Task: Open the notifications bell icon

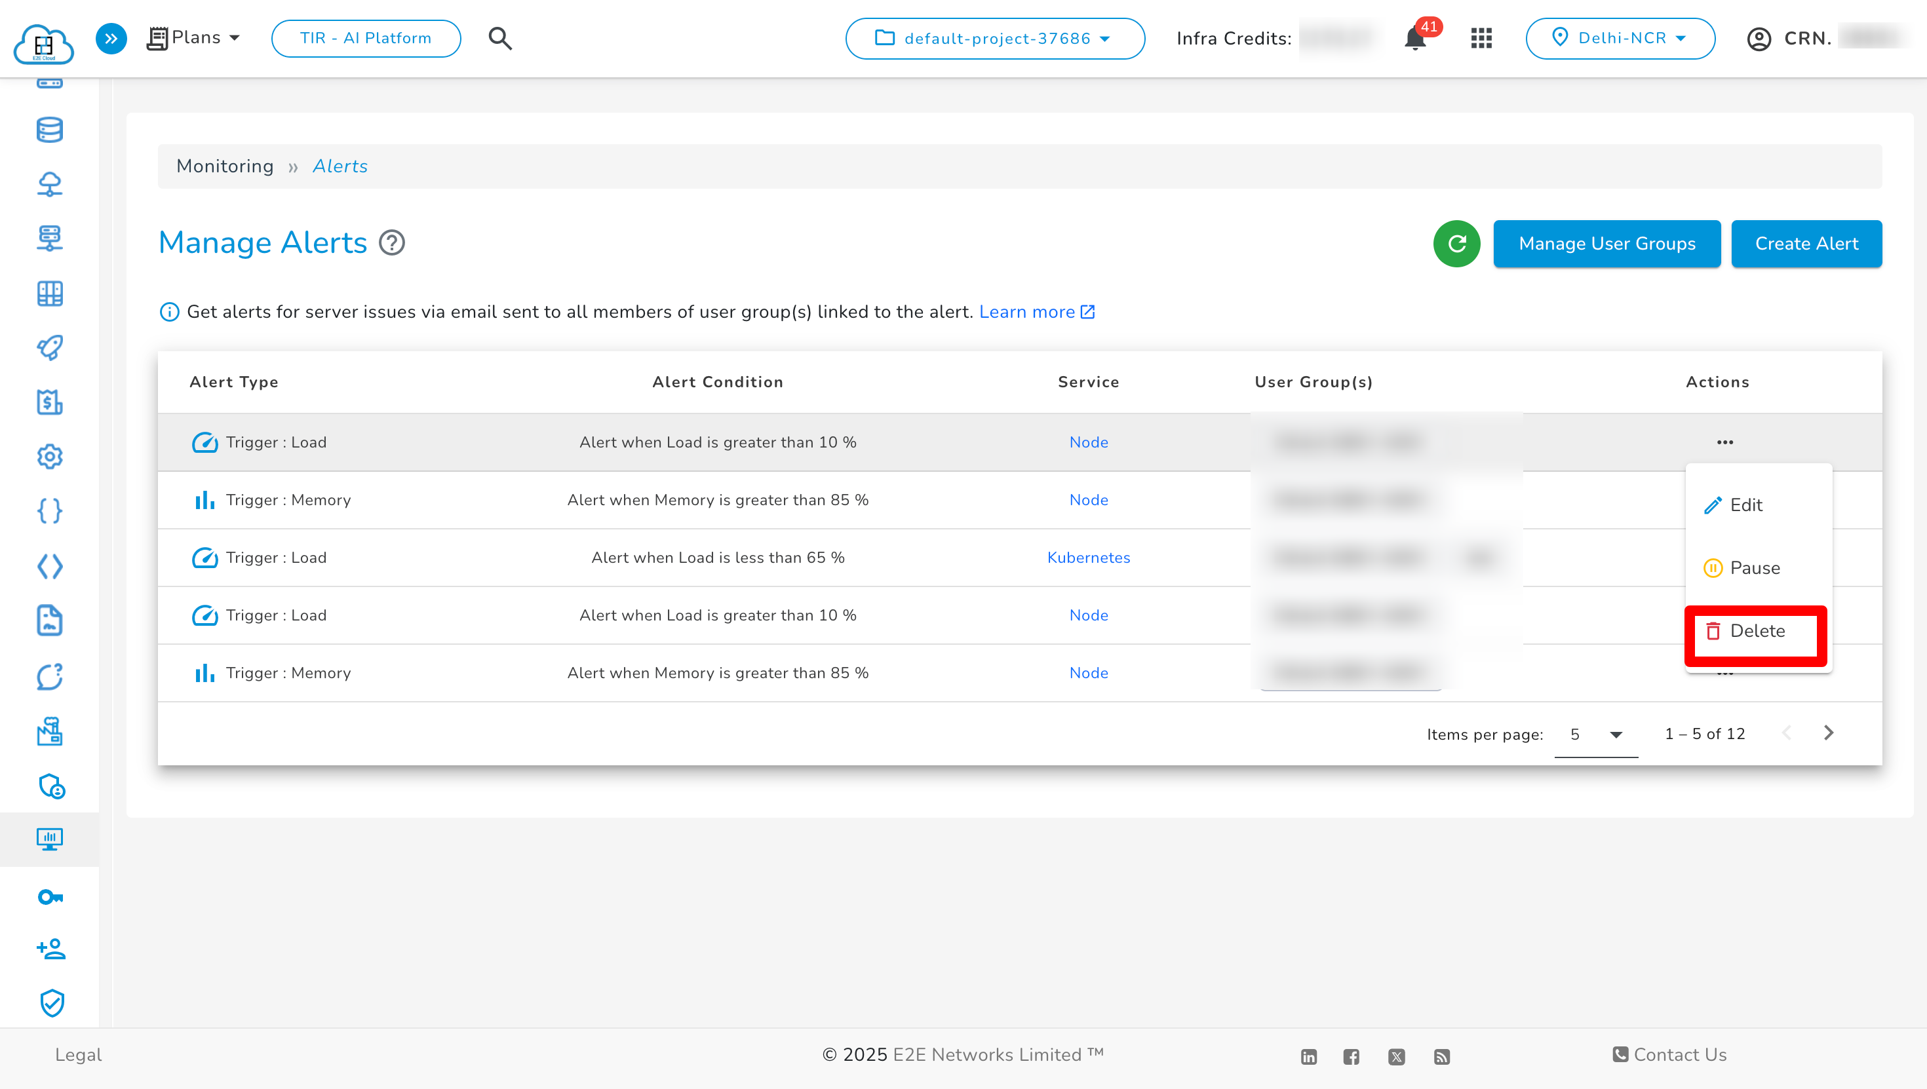Action: pyautogui.click(x=1414, y=38)
